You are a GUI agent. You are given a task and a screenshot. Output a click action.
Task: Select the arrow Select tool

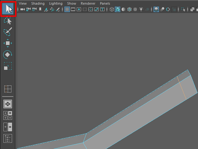8,9
